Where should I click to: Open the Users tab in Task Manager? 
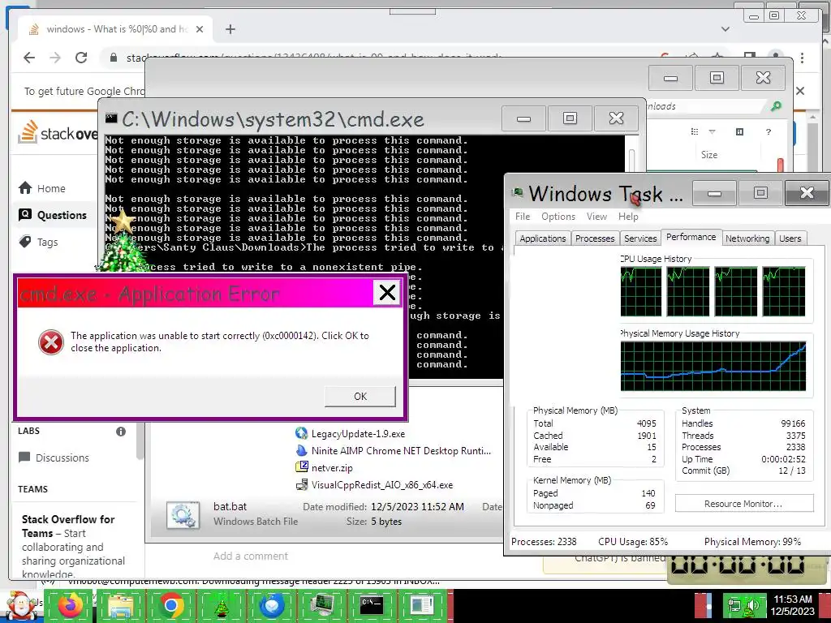(x=790, y=238)
